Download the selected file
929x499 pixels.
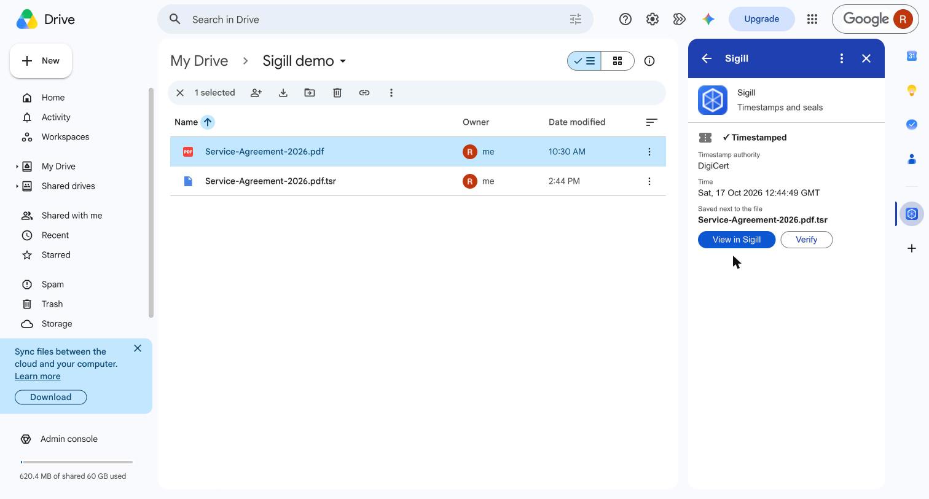pyautogui.click(x=283, y=93)
